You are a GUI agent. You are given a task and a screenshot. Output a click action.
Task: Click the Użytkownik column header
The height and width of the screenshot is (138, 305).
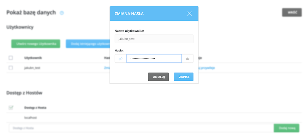tap(33, 58)
